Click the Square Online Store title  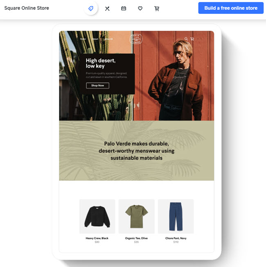pos(27,8)
